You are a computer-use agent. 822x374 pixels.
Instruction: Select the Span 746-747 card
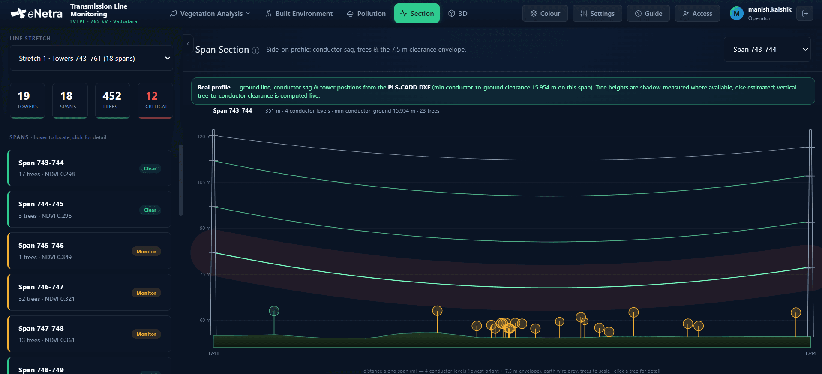point(89,292)
